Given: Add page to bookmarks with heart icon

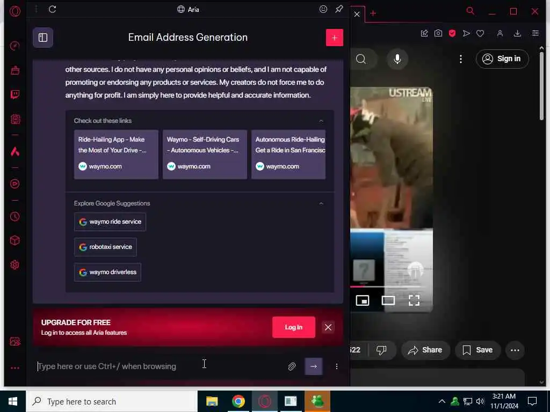Looking at the screenshot, I should click(480, 33).
